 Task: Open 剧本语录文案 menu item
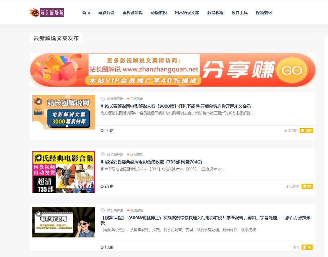tap(187, 13)
